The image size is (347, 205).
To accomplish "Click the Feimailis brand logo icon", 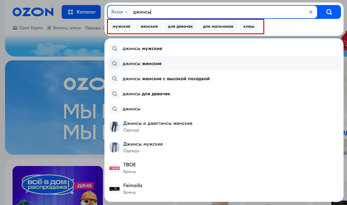I will (x=115, y=189).
